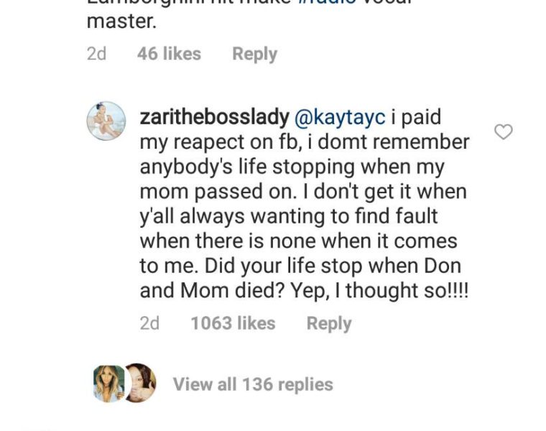Like zarithebosslady's comment with the heart

504,132
